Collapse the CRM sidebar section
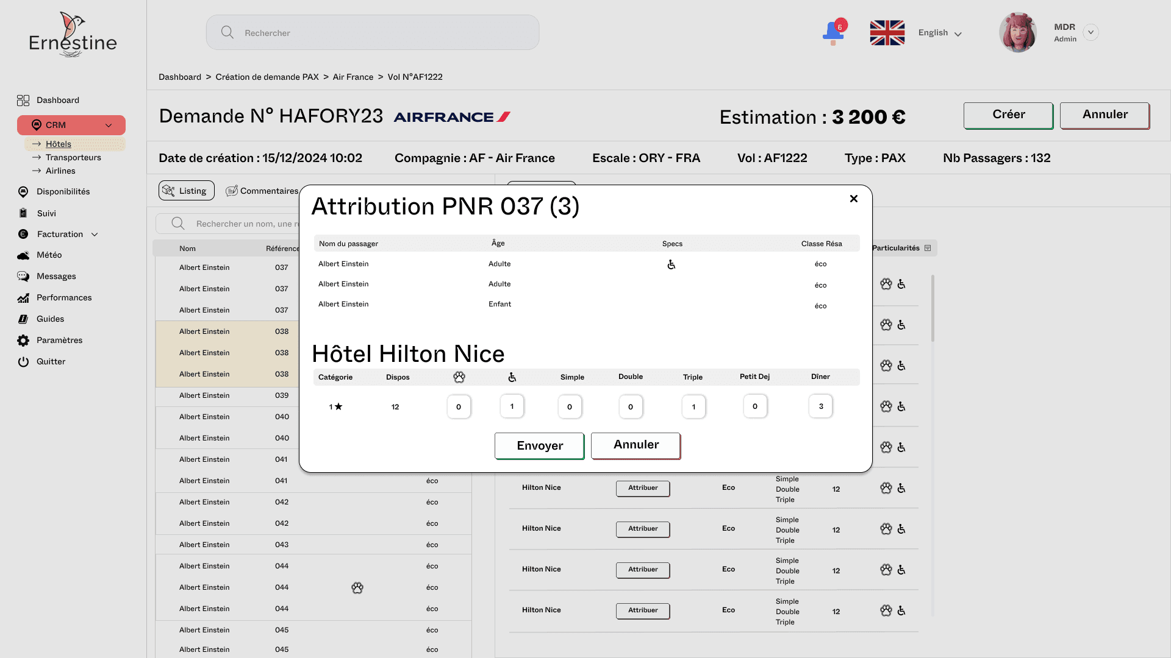This screenshot has height=658, width=1171. (x=109, y=126)
